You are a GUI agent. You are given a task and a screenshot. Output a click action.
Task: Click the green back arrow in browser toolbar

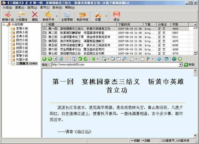(x=44, y=59)
